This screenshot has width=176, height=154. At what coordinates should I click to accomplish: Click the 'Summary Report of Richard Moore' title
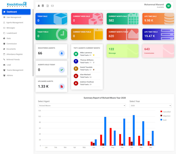click(105, 98)
